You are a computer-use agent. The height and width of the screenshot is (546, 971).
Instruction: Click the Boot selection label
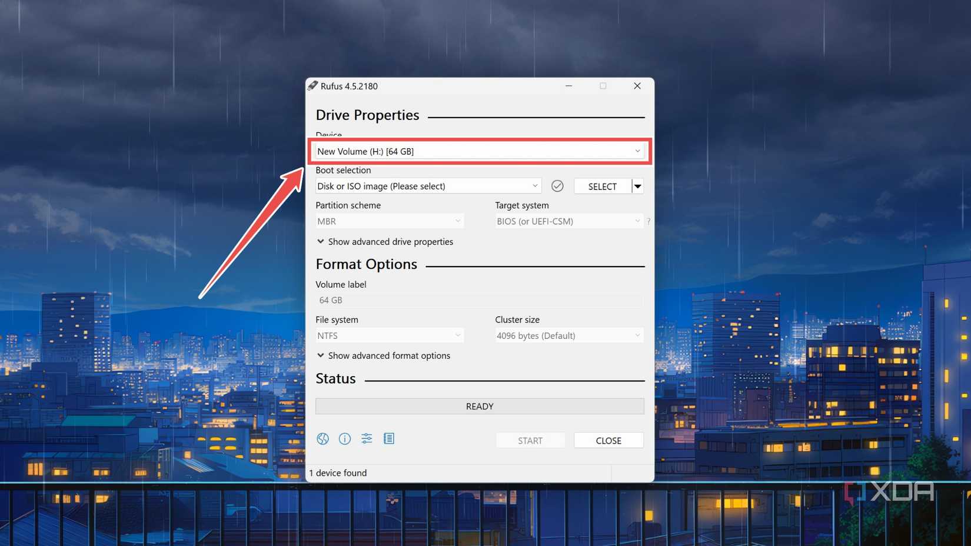pyautogui.click(x=343, y=170)
